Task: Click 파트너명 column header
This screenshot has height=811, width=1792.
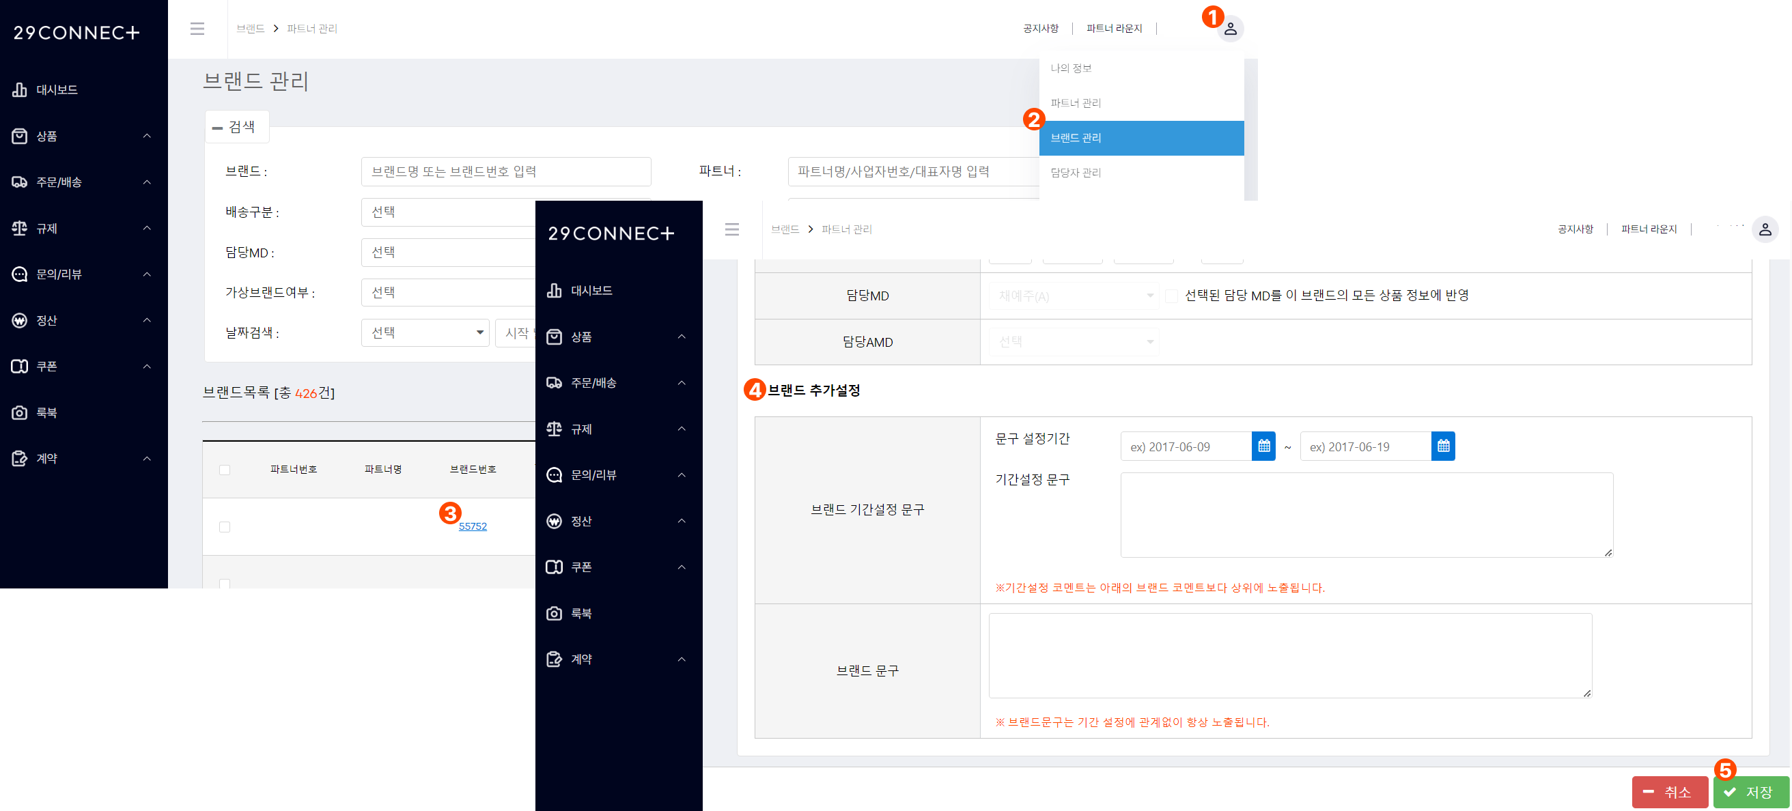Action: point(383,470)
